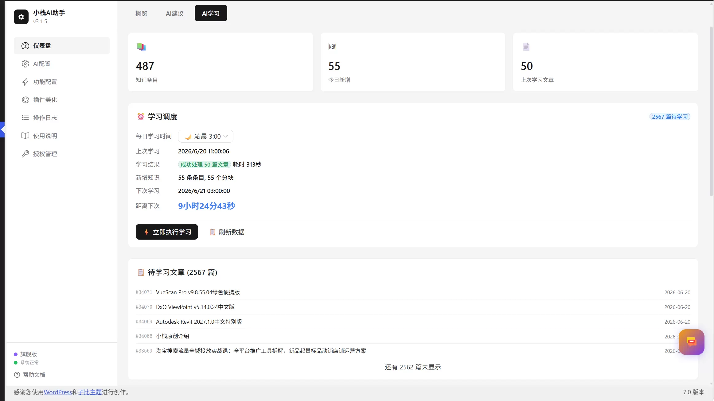Switch to the 概览 tab
Screen dimensions: 714x401
(x=141, y=13)
